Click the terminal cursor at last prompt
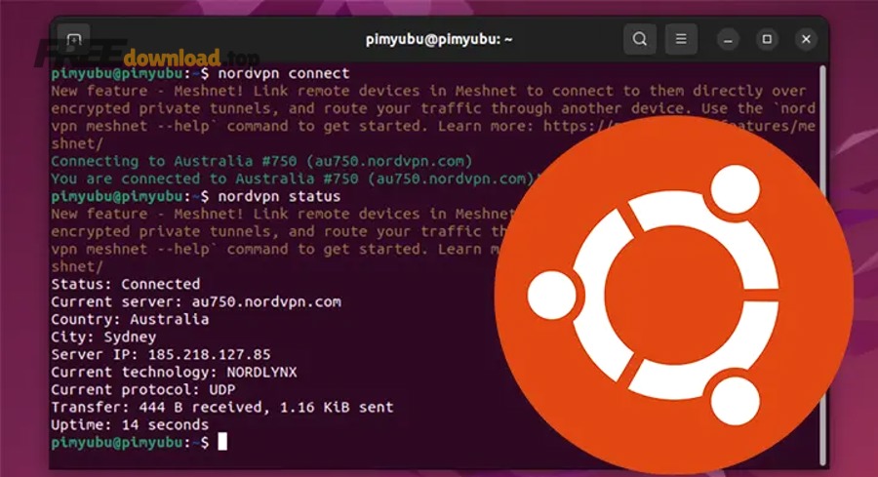This screenshot has width=878, height=477. pyautogui.click(x=222, y=442)
